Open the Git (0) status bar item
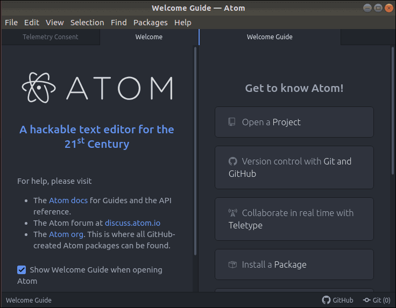 click(377, 300)
